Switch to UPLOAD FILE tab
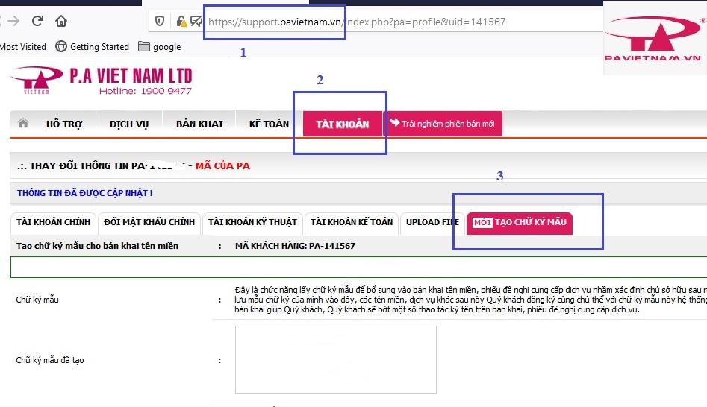Image resolution: width=707 pixels, height=407 pixels. click(x=432, y=222)
